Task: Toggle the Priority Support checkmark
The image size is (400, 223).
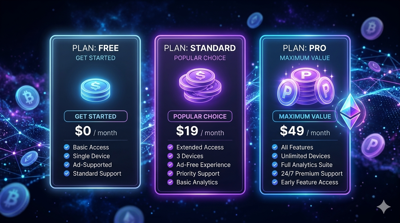Action: pyautogui.click(x=170, y=173)
